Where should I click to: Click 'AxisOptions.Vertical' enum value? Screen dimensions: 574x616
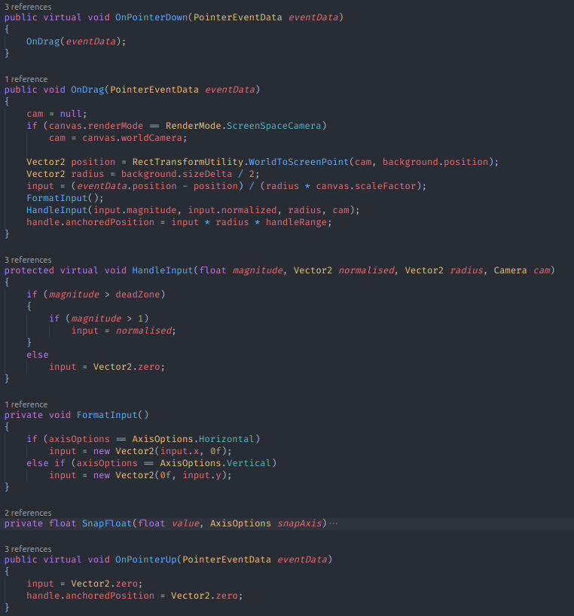coord(215,463)
